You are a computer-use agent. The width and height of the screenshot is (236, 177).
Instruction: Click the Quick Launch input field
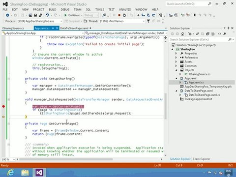(x=187, y=3)
